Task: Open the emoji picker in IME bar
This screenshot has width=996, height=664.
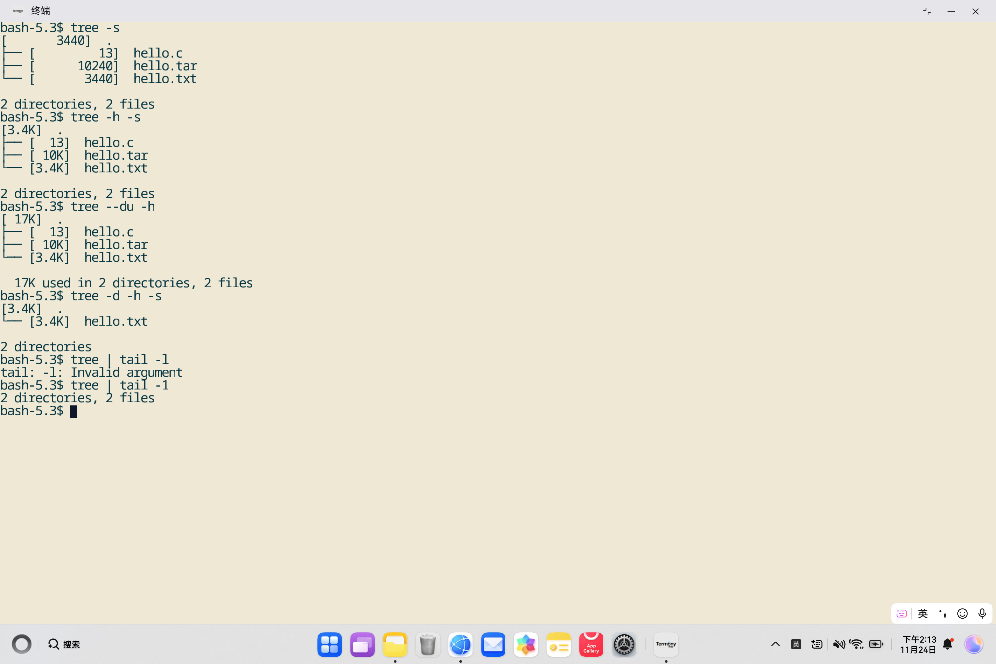Action: [962, 614]
